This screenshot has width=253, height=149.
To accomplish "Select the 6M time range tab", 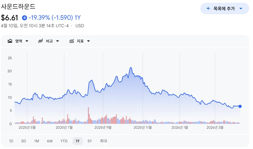I will 50,141.
